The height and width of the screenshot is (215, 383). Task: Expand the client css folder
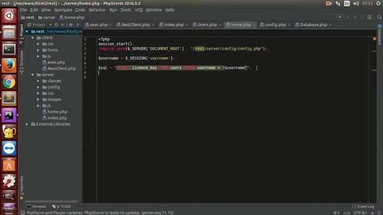[38, 44]
